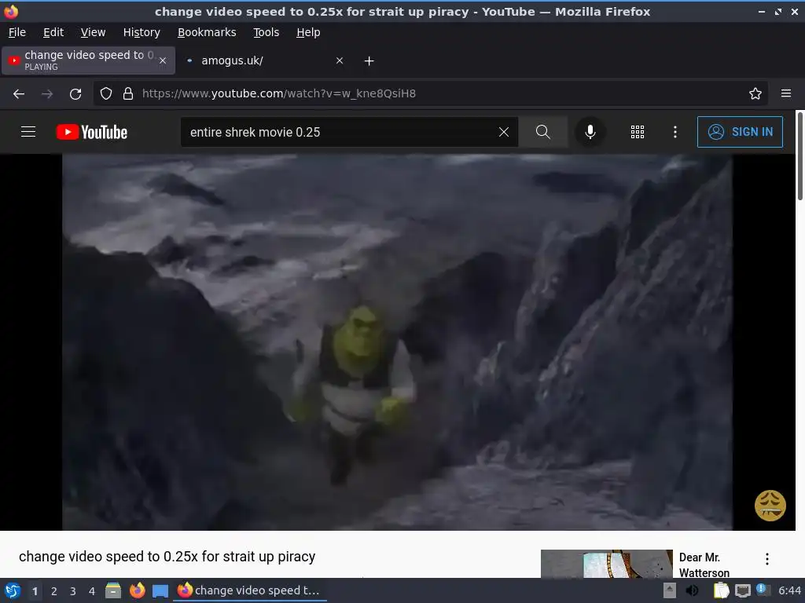The image size is (805, 603).
Task: Click the Shrek video player
Action: click(397, 342)
